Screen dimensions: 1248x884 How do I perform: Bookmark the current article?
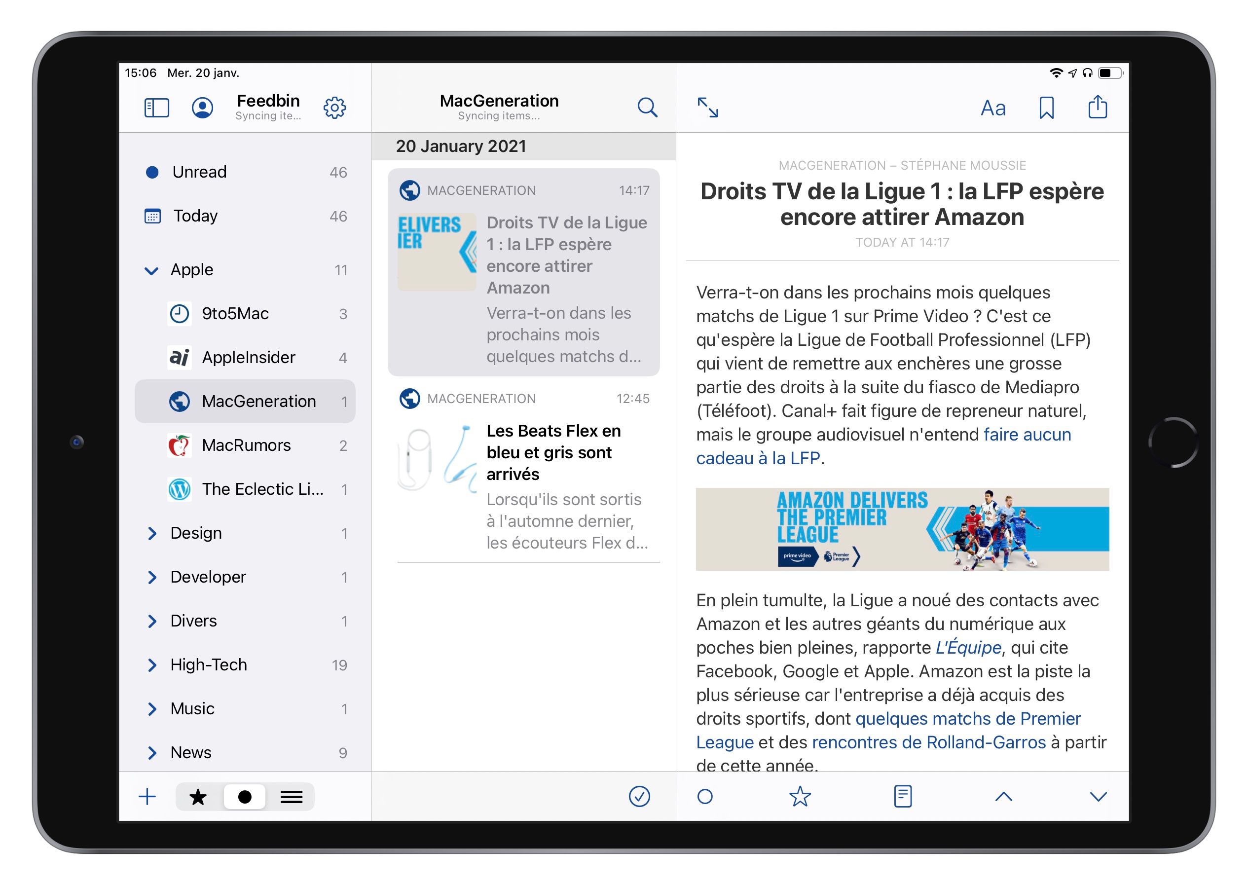(x=1046, y=108)
